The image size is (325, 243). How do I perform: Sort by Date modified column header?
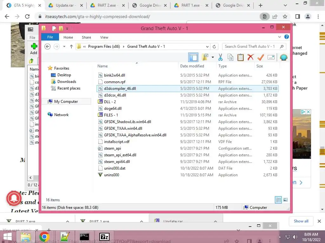click(x=192, y=66)
